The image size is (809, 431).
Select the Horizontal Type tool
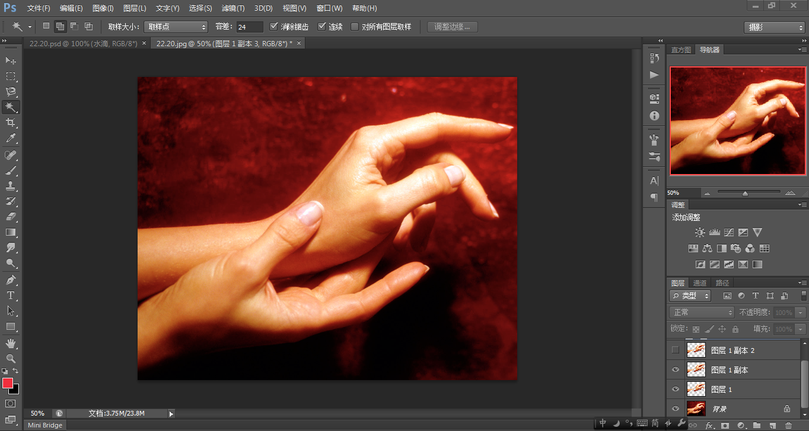[x=11, y=295]
